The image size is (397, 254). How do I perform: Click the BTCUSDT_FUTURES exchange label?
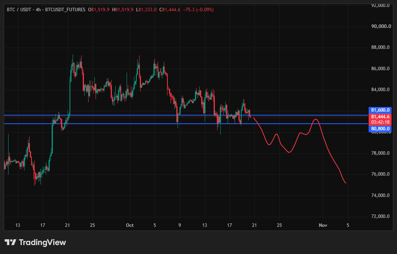(x=65, y=10)
